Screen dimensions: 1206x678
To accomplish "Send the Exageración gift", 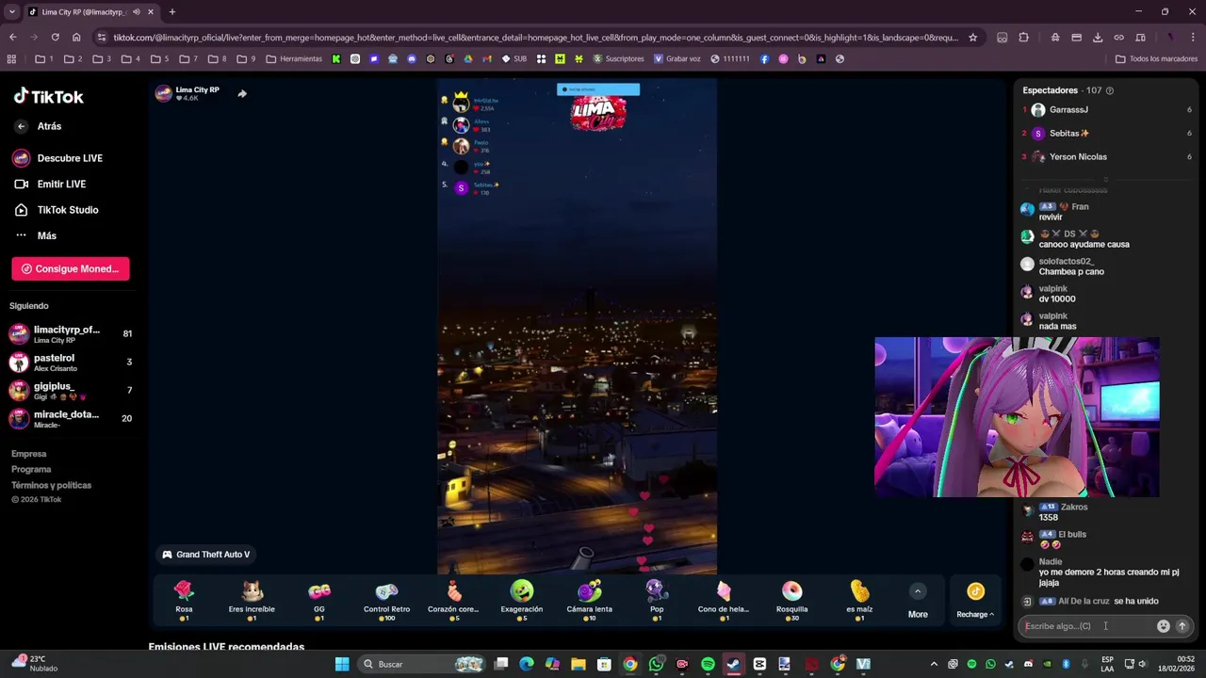I will 522,600.
